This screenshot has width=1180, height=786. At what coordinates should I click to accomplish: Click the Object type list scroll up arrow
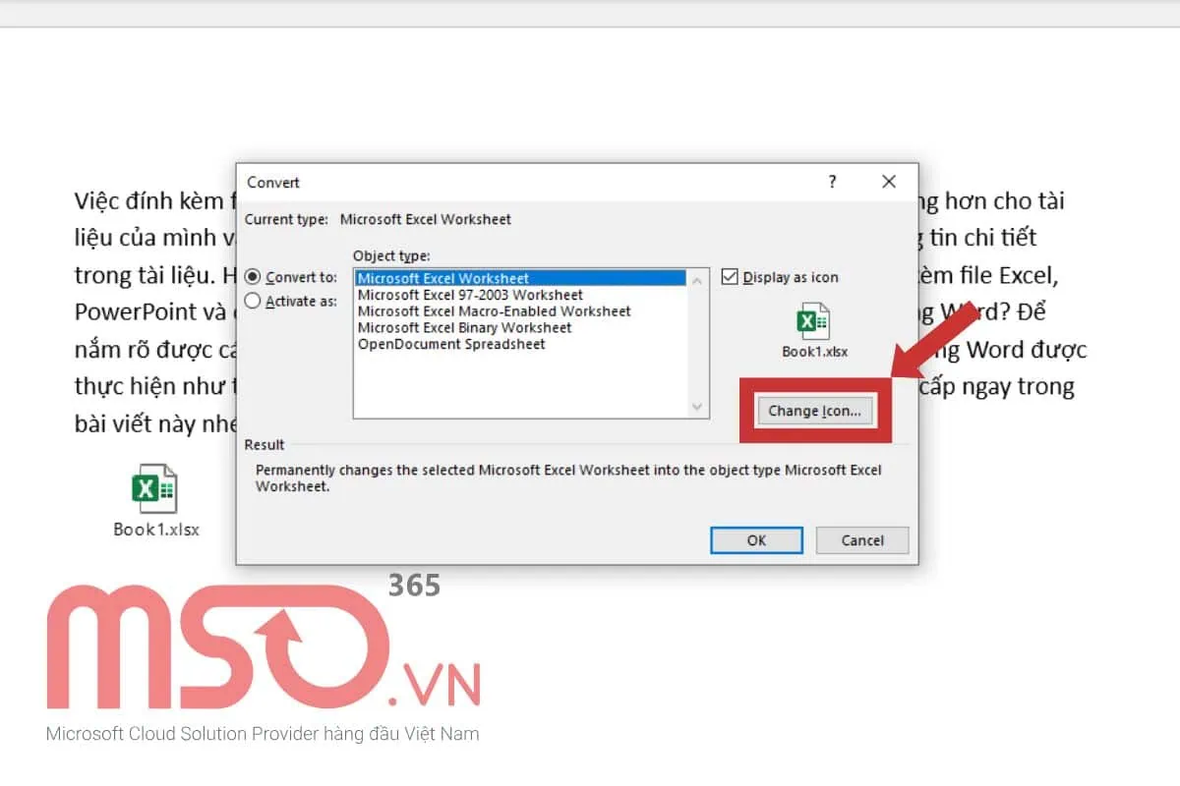(697, 278)
